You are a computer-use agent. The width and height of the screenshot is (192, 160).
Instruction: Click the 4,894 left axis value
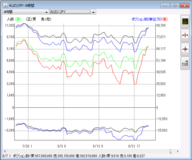click(x=10, y=72)
